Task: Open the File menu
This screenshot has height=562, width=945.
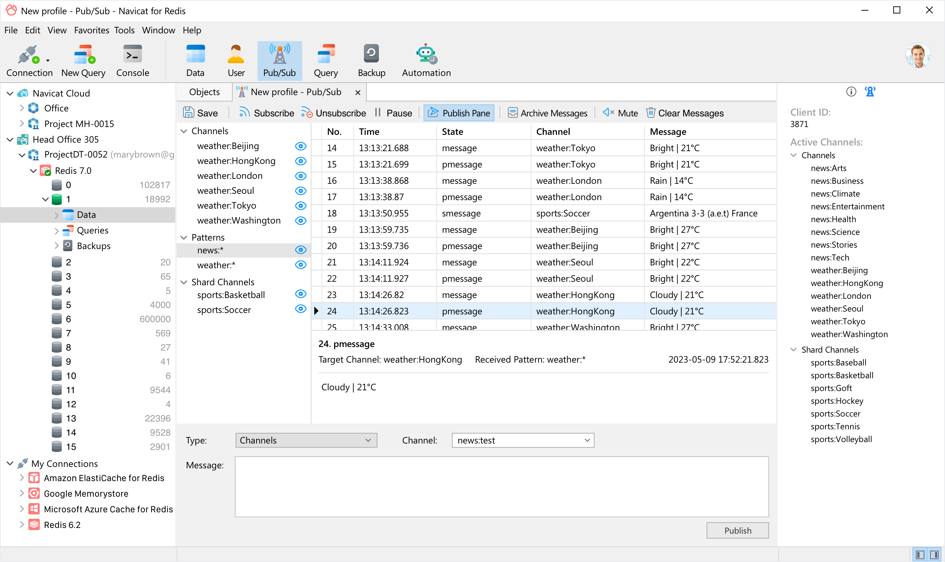Action: [x=11, y=30]
